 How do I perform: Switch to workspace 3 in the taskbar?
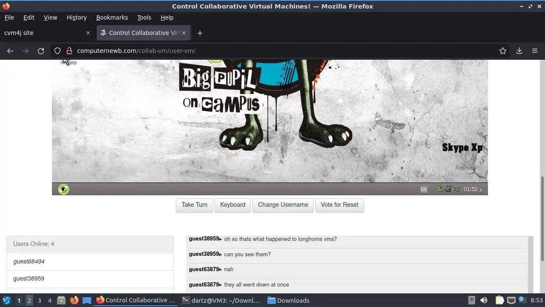pos(39,301)
